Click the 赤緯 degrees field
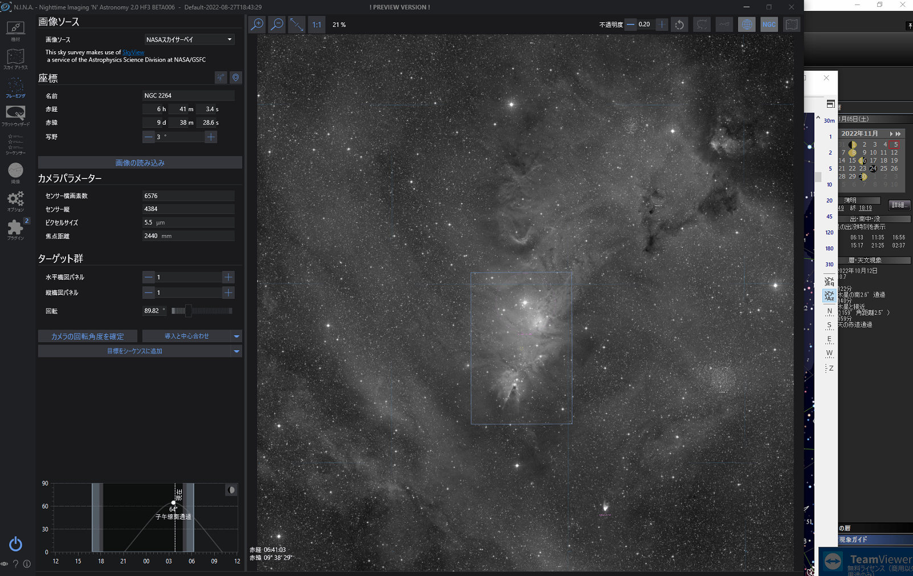The image size is (913, 576). [x=155, y=123]
